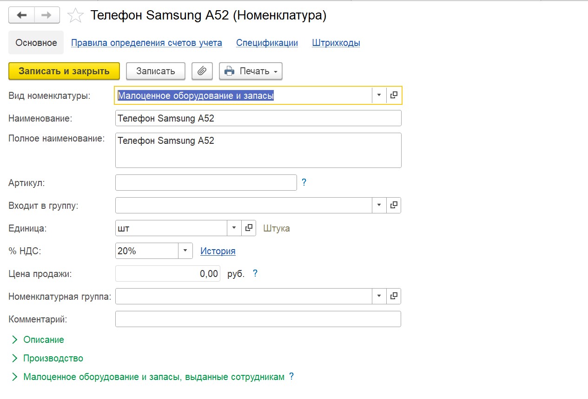This screenshot has width=588, height=399.
Task: Click into the Номенклатурная группа field
Action: click(x=244, y=296)
